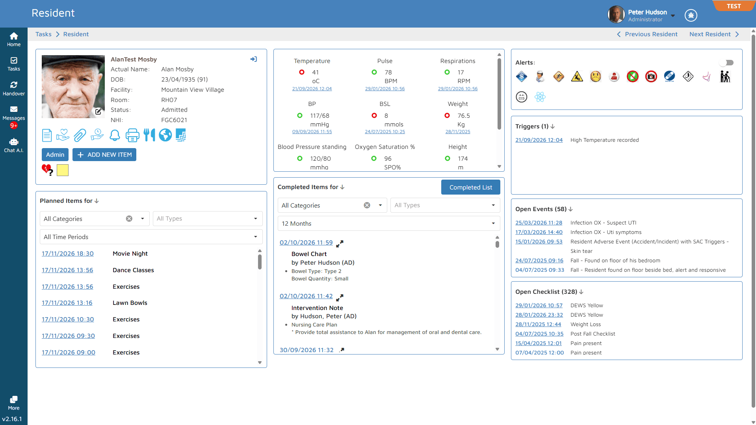This screenshot has height=425, width=756.
Task: Click the printer icon
Action: coord(132,135)
